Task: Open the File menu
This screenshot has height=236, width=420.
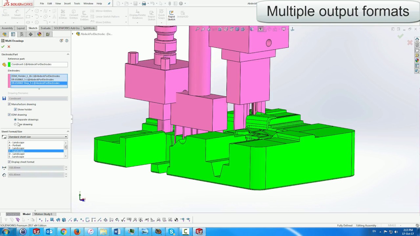Action: [42, 4]
